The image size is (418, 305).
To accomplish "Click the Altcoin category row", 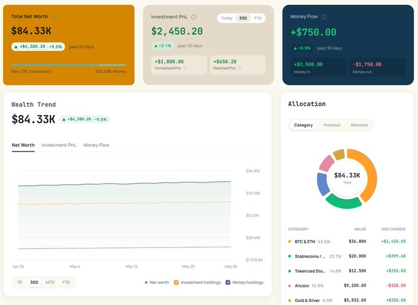I will click(347, 285).
